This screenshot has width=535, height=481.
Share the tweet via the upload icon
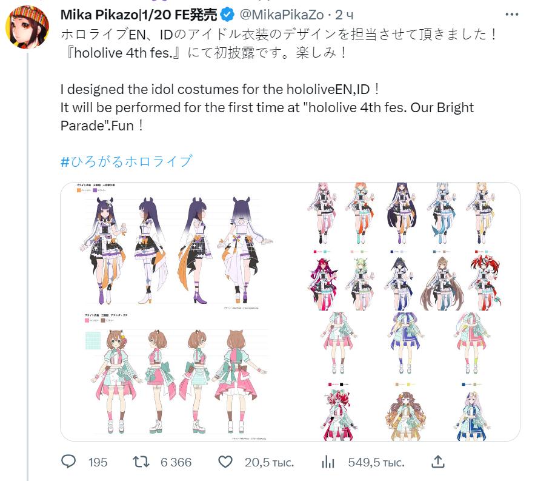tap(438, 462)
